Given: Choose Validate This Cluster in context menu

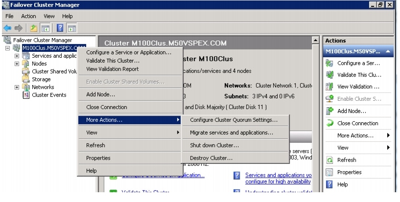Looking at the screenshot, I should pyautogui.click(x=130, y=61).
